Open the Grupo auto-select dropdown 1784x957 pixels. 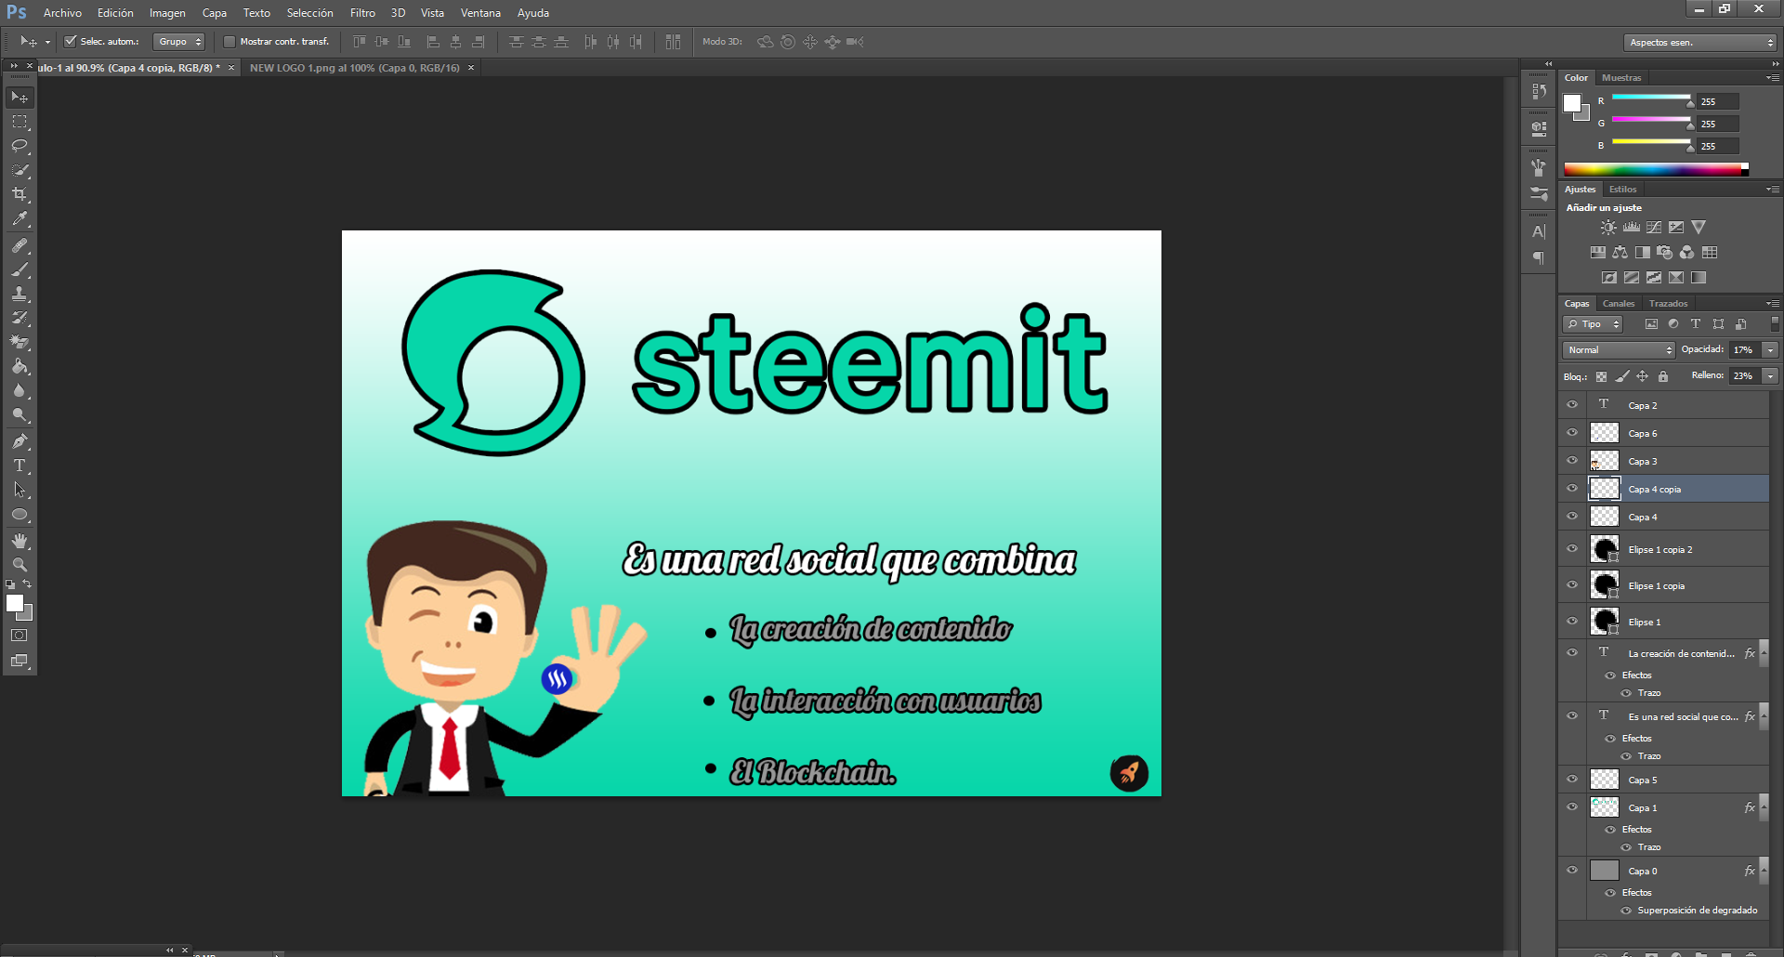[x=178, y=42]
